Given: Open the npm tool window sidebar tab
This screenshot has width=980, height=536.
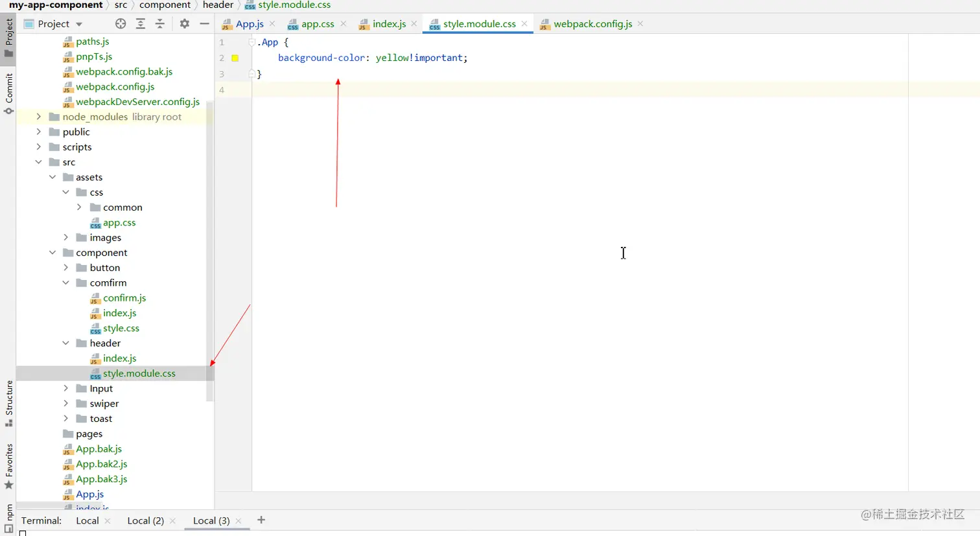Looking at the screenshot, I should point(8,519).
